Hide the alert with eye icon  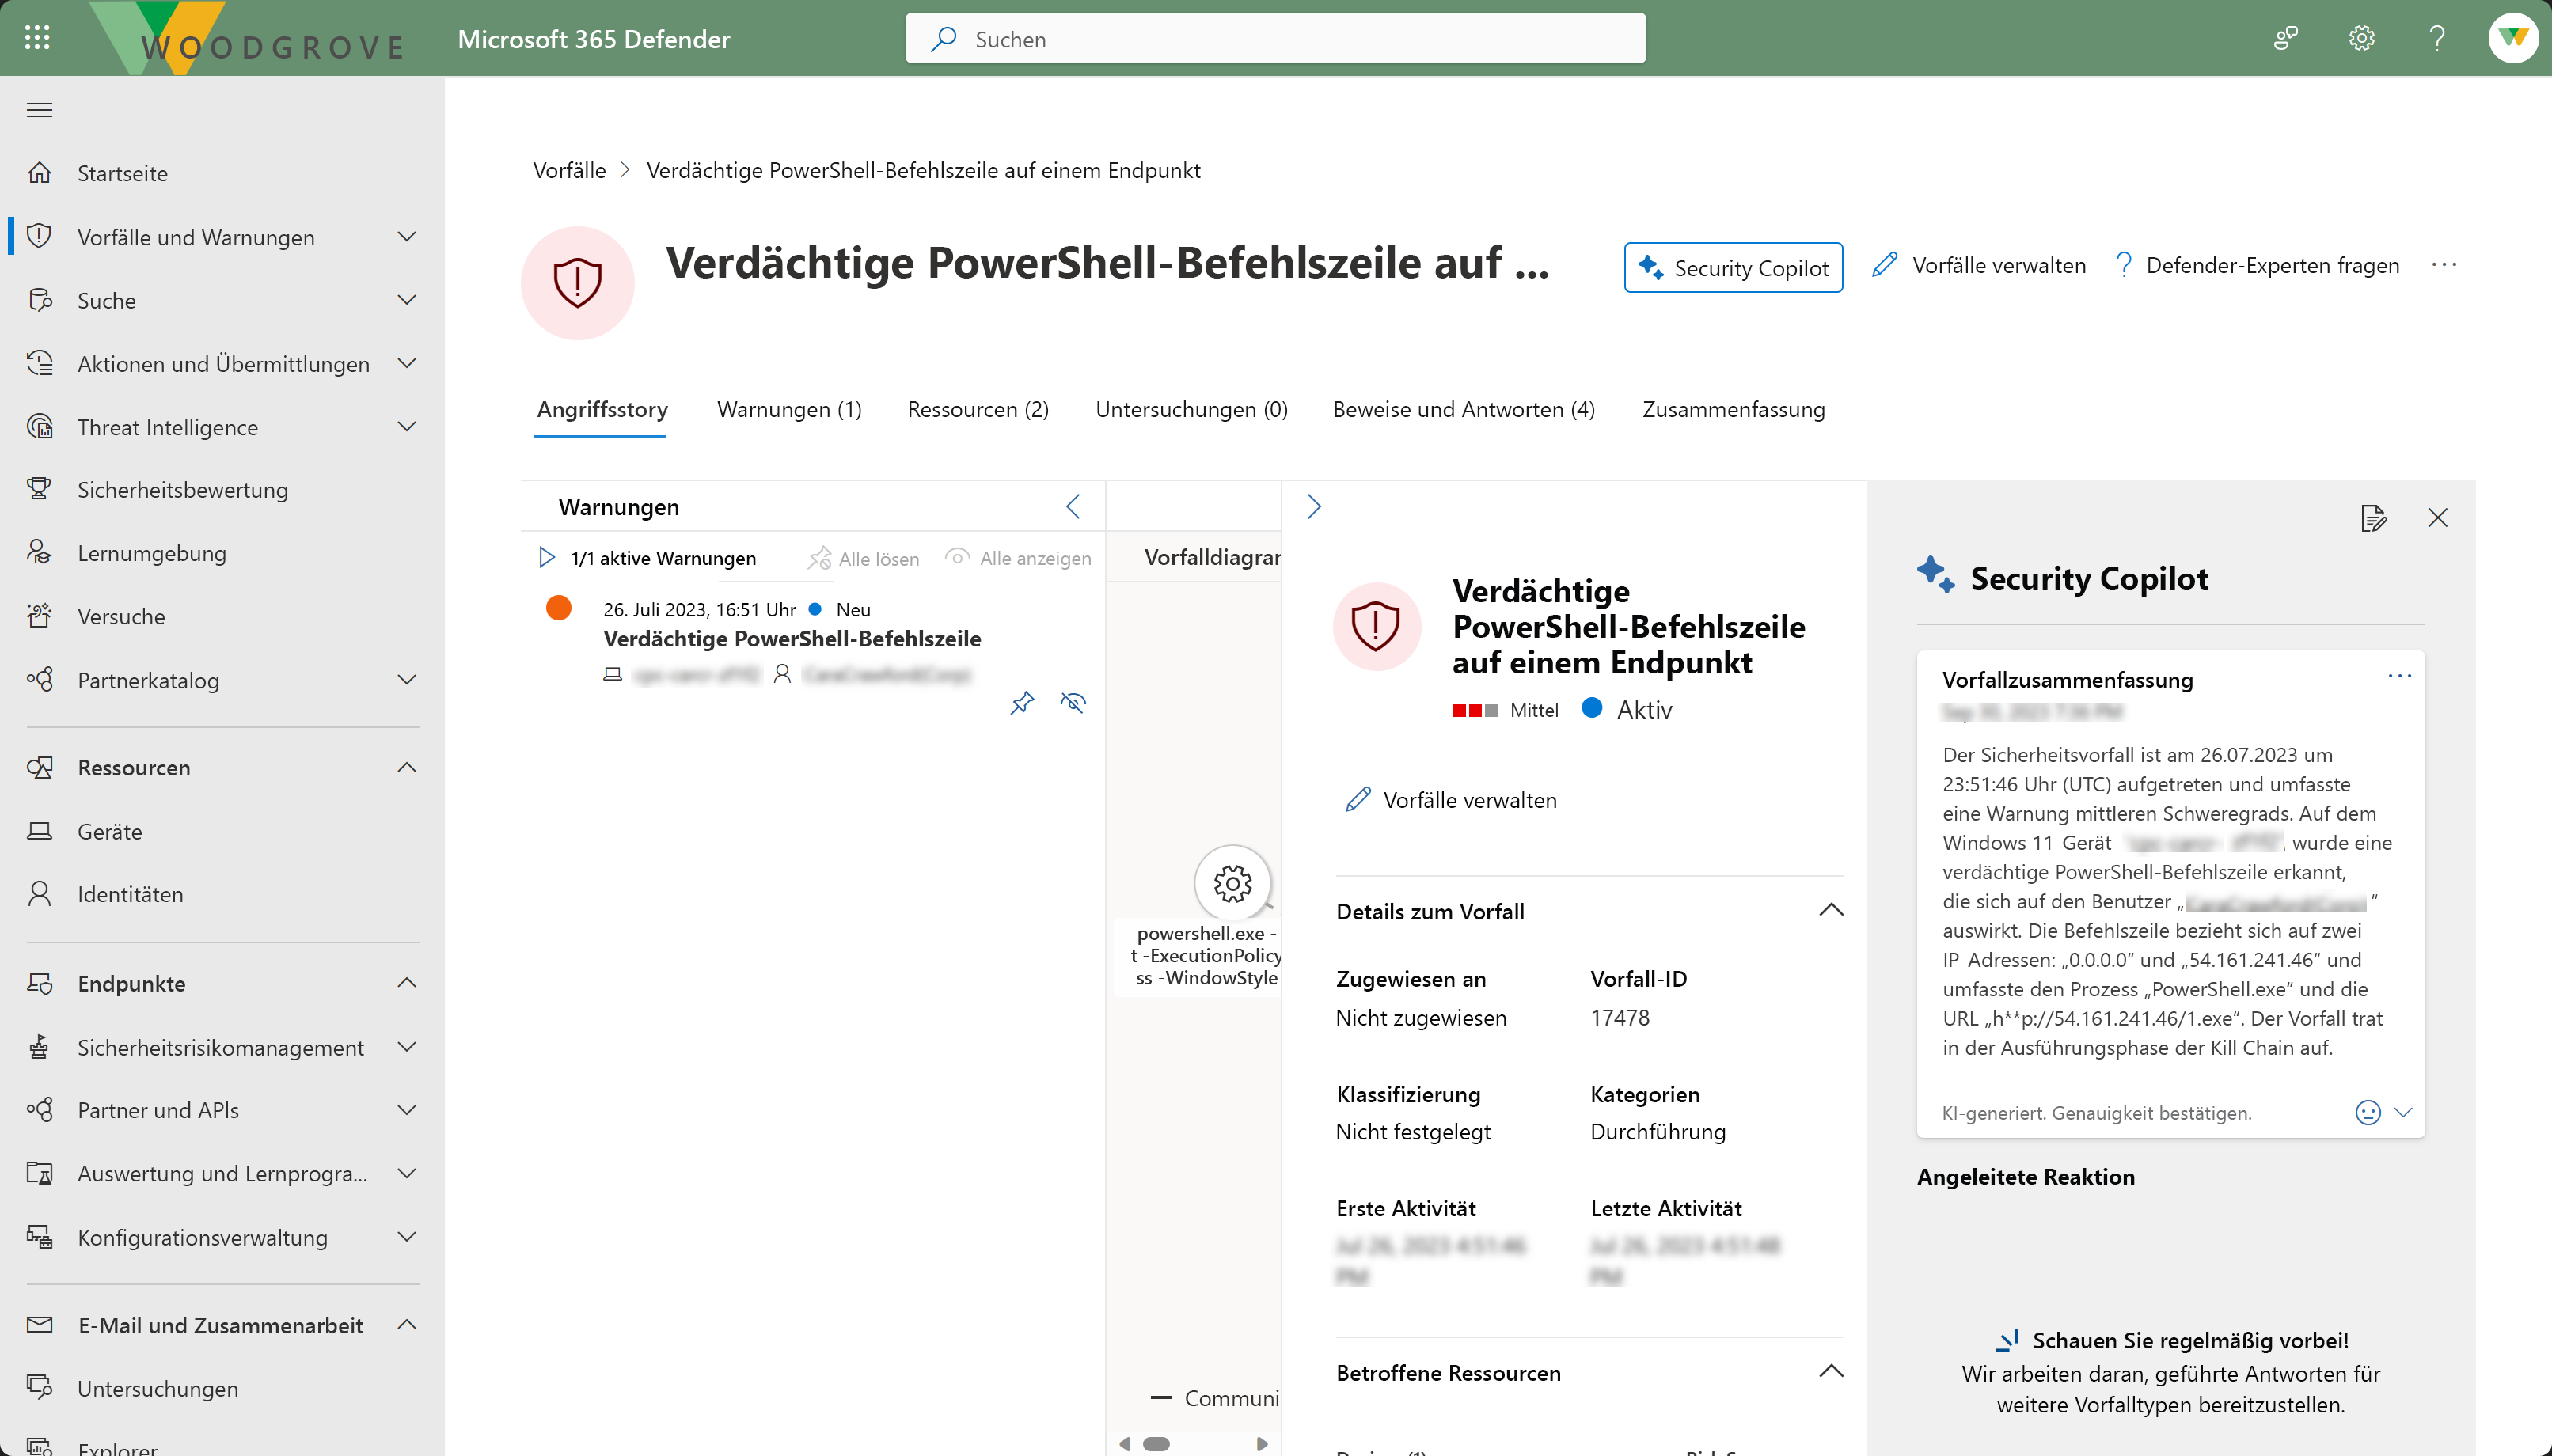click(1073, 703)
